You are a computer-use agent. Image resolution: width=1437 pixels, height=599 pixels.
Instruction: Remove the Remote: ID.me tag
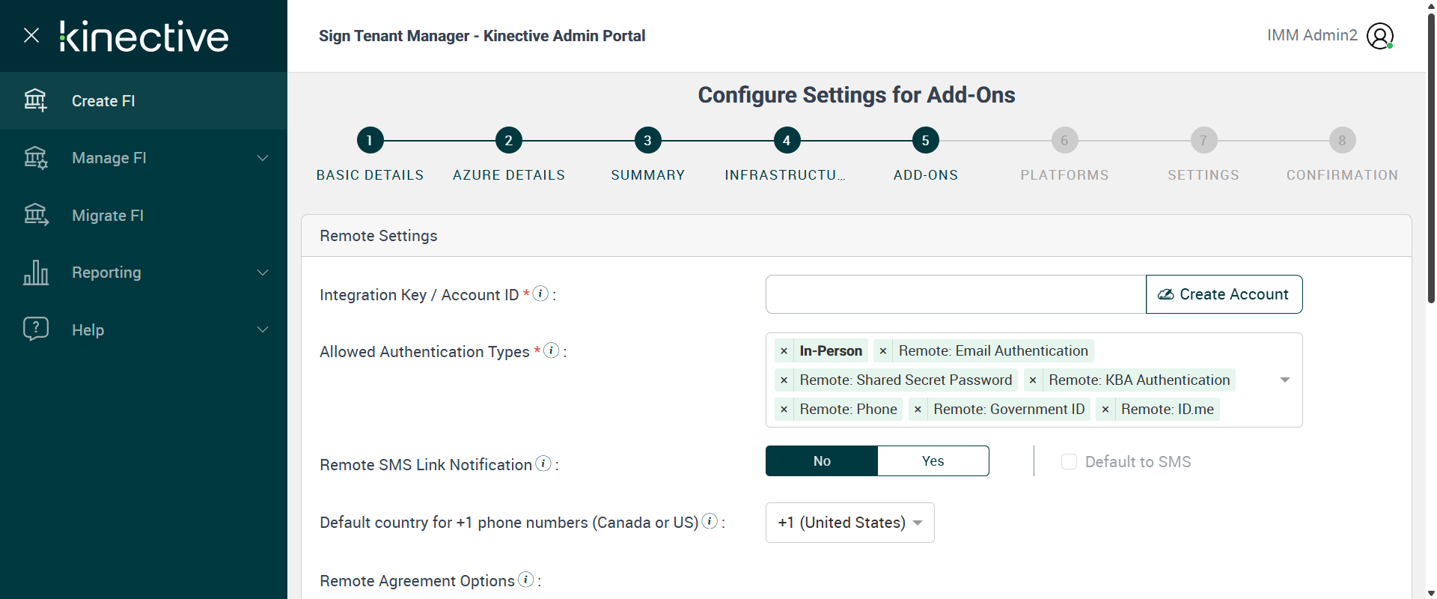[1105, 410]
